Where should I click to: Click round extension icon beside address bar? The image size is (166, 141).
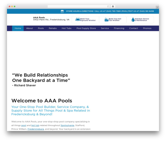113,7
